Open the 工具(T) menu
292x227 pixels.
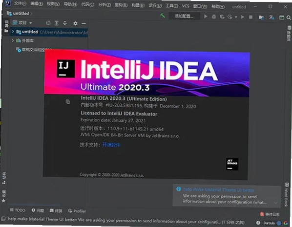(x=172, y=6)
